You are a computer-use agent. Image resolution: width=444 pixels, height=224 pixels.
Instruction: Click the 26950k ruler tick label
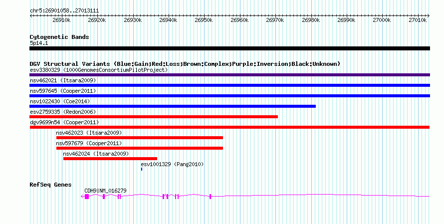coord(204,20)
